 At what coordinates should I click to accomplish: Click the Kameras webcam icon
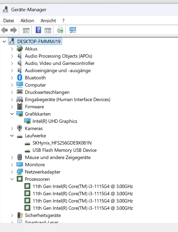click(x=20, y=128)
